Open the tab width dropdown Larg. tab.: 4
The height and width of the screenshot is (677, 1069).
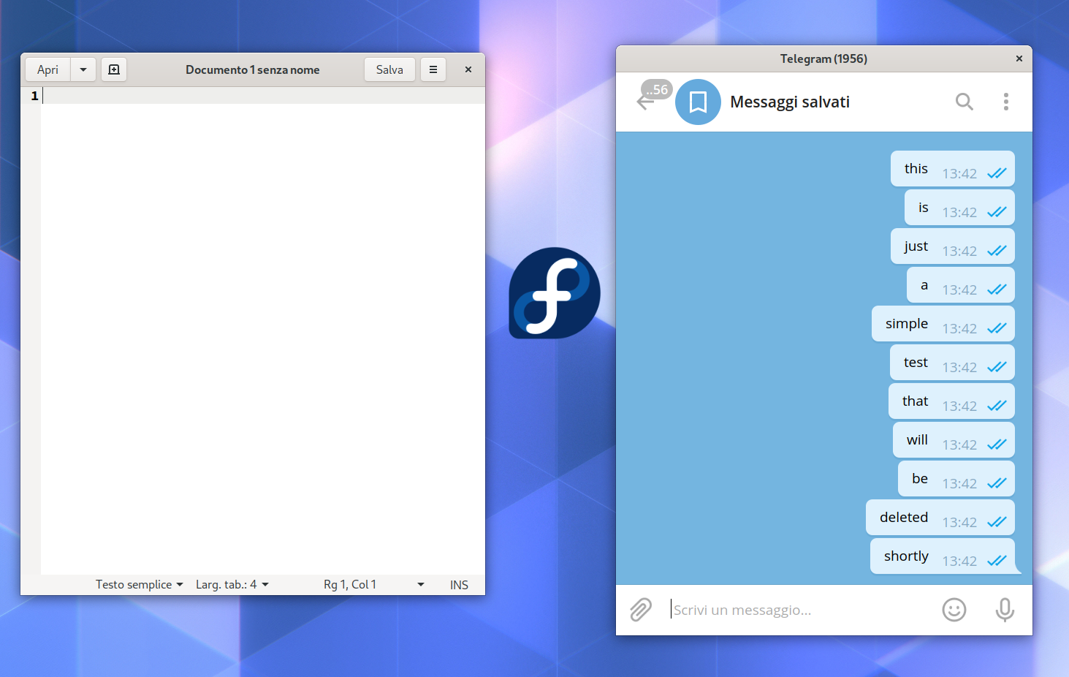click(232, 584)
